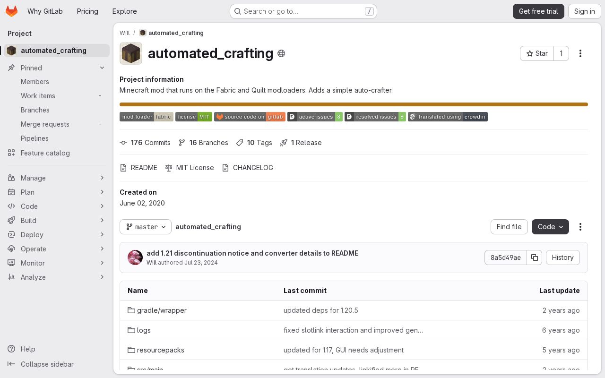Expand the Deploy menu
Screen dimensions: 605x378
(x=57, y=235)
